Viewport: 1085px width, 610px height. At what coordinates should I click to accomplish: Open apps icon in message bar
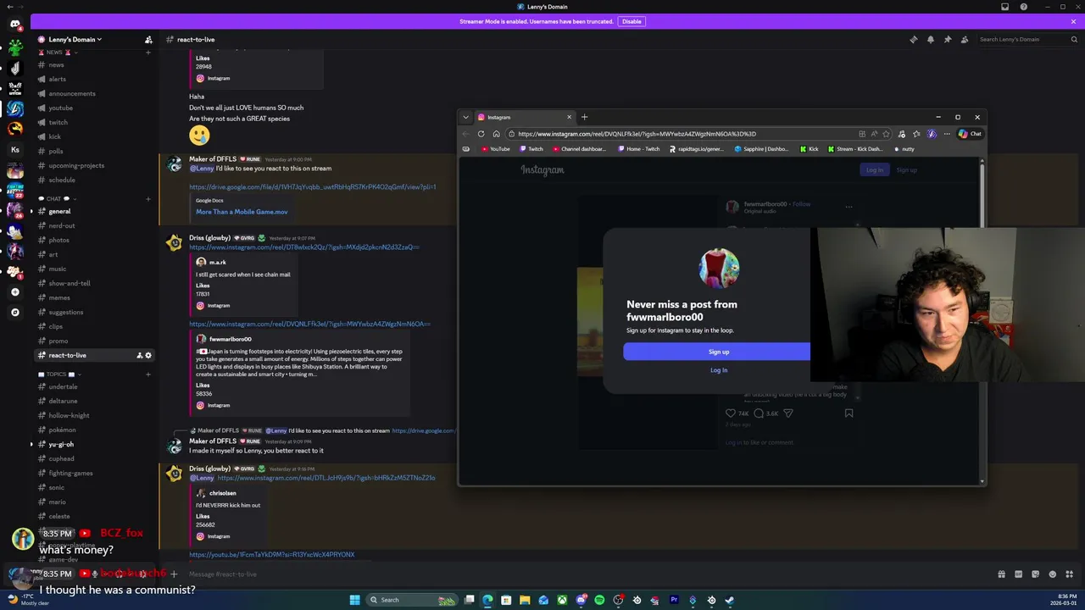[x=1069, y=574]
